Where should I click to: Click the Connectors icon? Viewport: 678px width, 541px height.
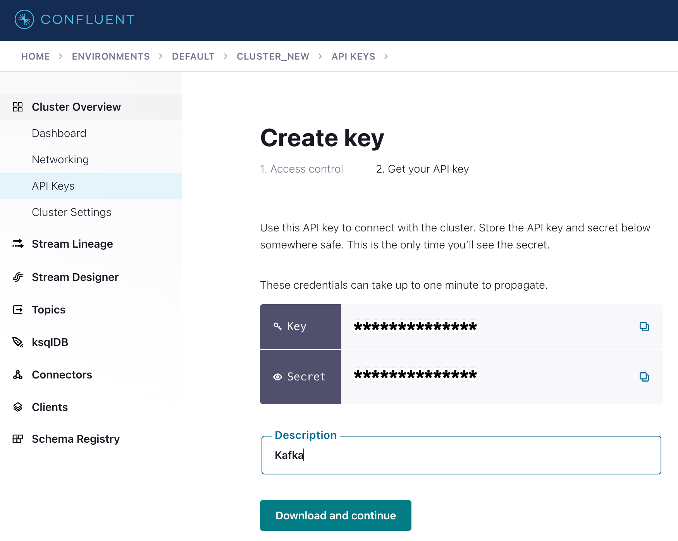click(x=18, y=375)
